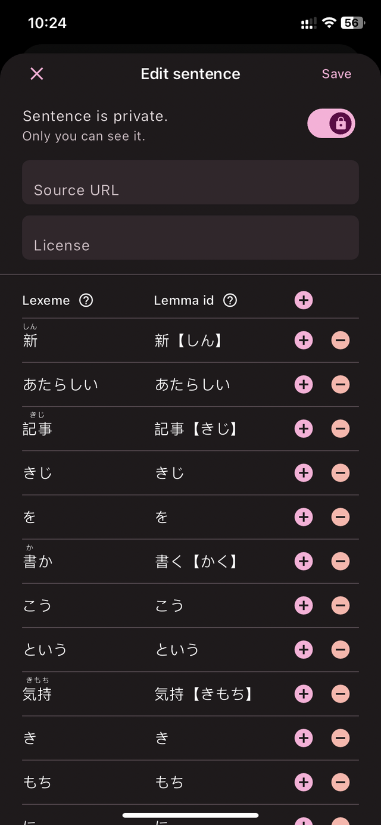Open the Lexeme help icon
The width and height of the screenshot is (381, 825).
86,300
